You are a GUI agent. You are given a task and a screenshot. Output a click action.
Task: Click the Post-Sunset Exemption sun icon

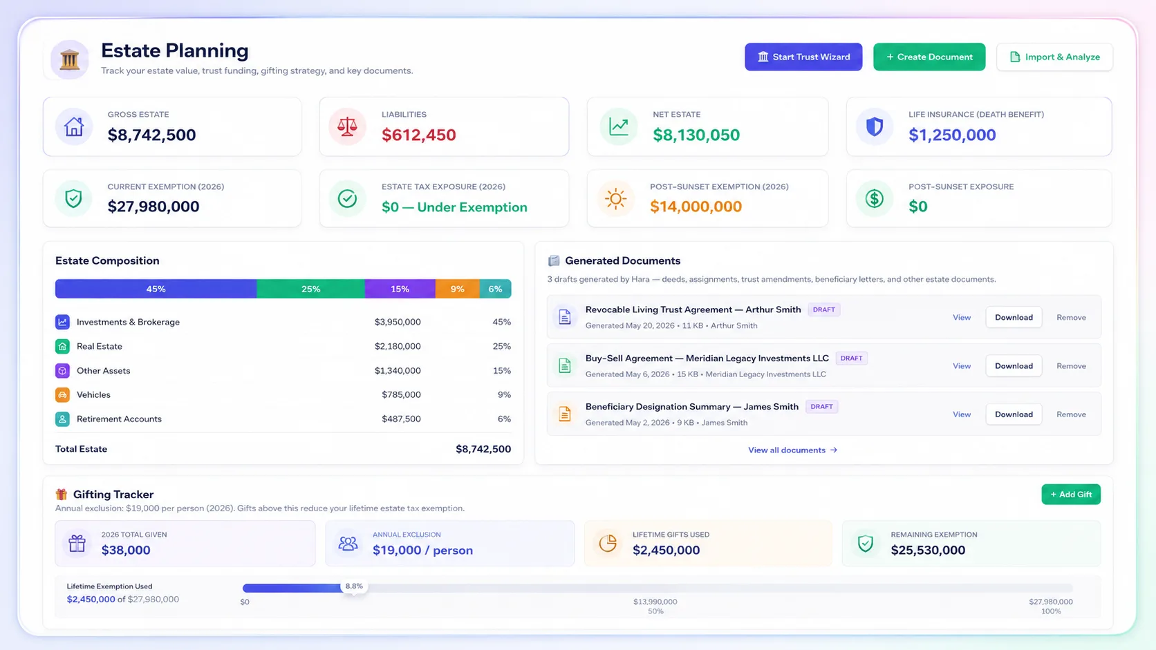(x=615, y=199)
